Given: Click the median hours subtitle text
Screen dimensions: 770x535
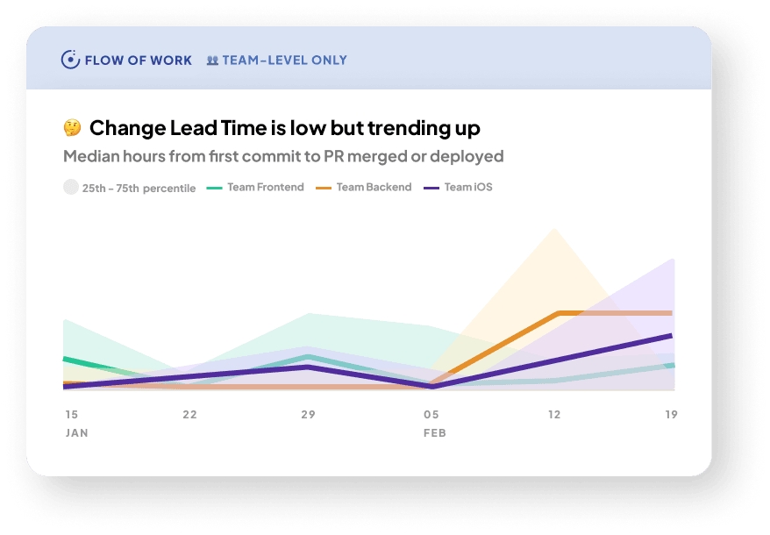Looking at the screenshot, I should [x=283, y=157].
